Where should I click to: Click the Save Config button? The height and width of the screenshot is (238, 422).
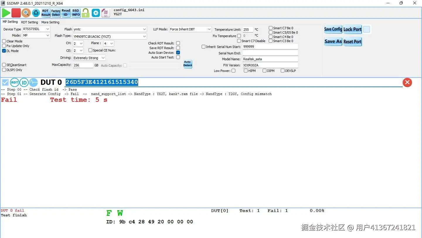[333, 29]
